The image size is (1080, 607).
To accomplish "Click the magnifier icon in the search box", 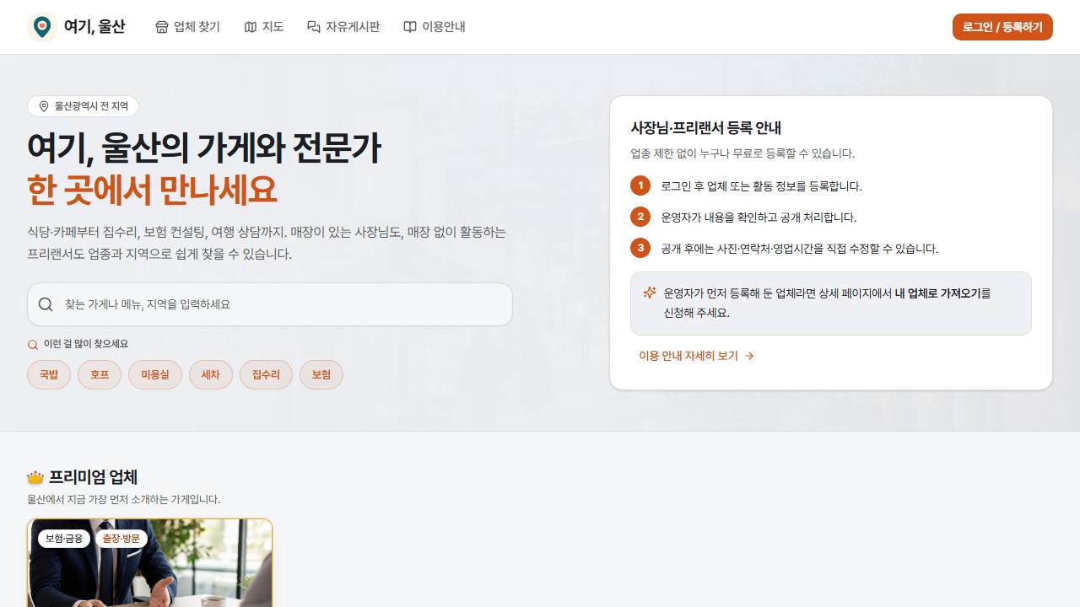I will click(46, 304).
